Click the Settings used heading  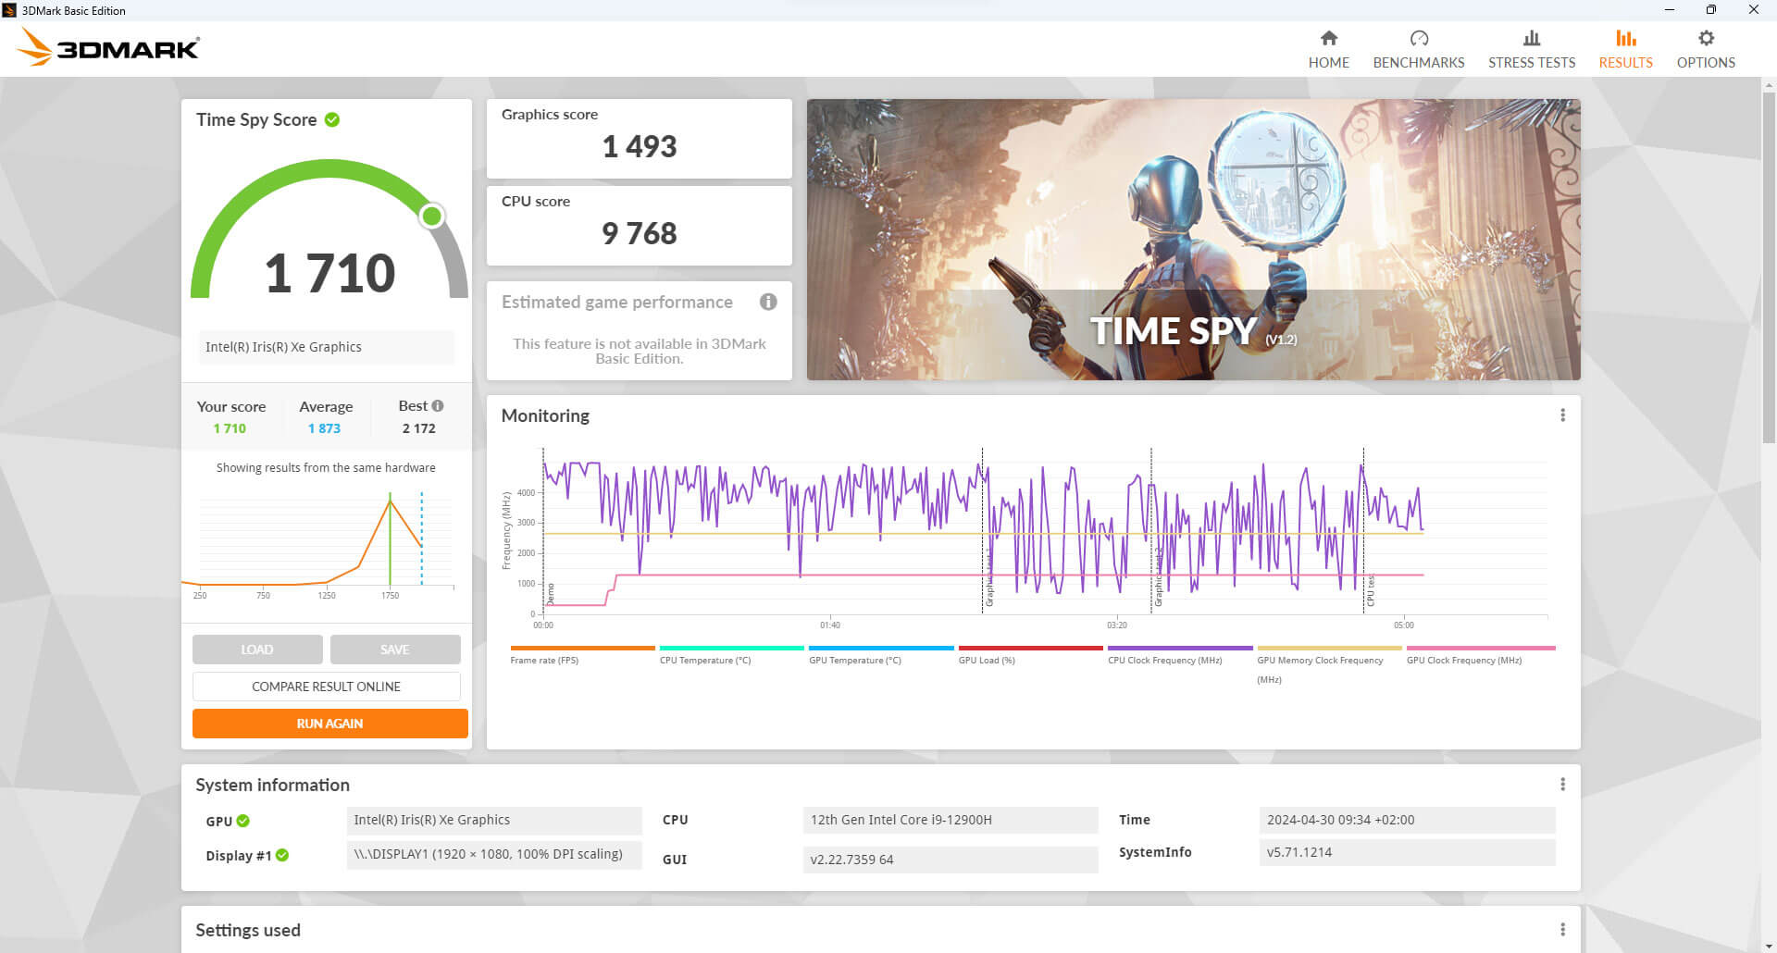pos(248,930)
